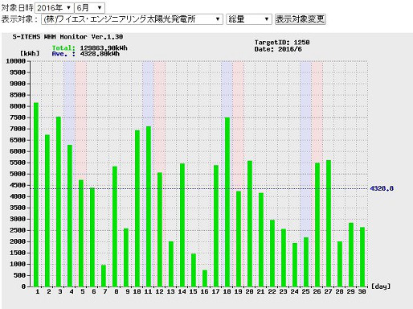Click the 5000 y-axis label

click(18, 174)
